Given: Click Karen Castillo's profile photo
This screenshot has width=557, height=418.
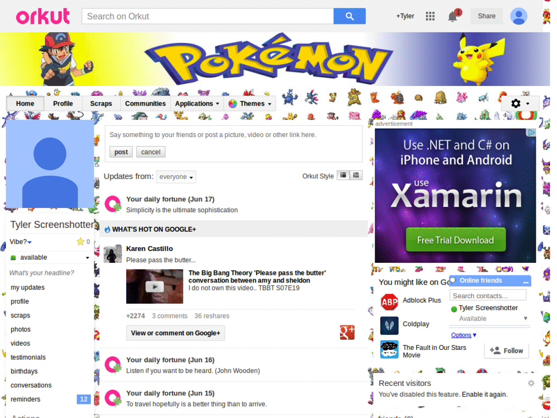Looking at the screenshot, I should point(113,254).
